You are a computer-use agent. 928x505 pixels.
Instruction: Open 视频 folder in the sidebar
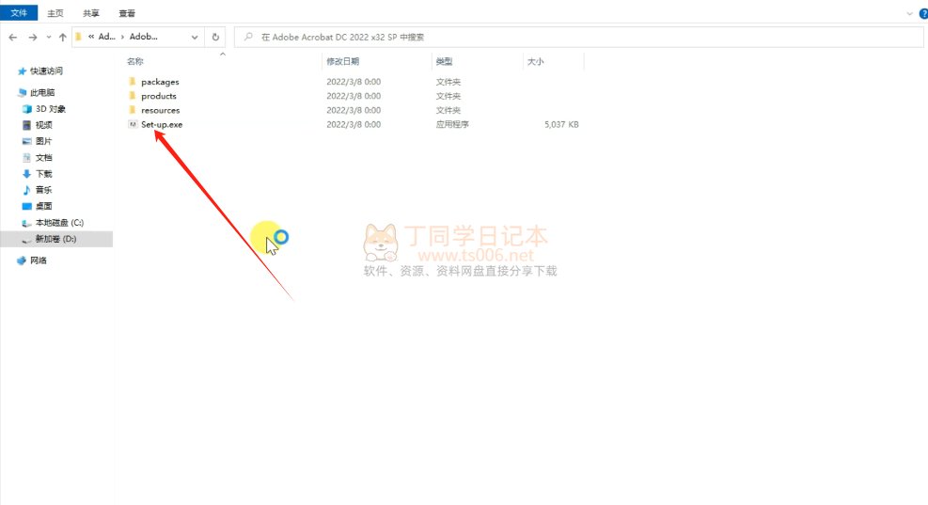[44, 125]
